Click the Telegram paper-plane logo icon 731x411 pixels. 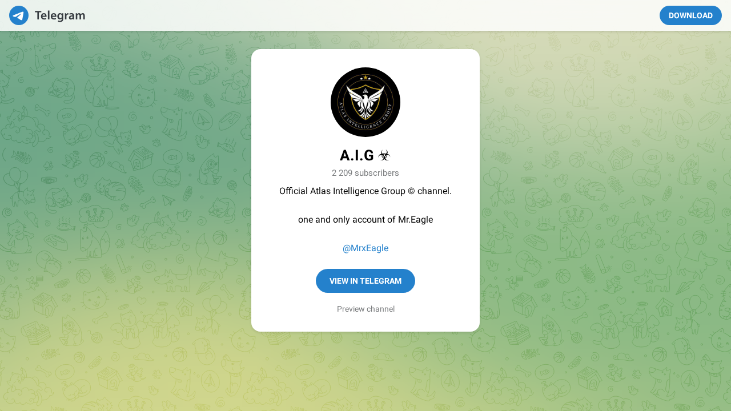(19, 15)
